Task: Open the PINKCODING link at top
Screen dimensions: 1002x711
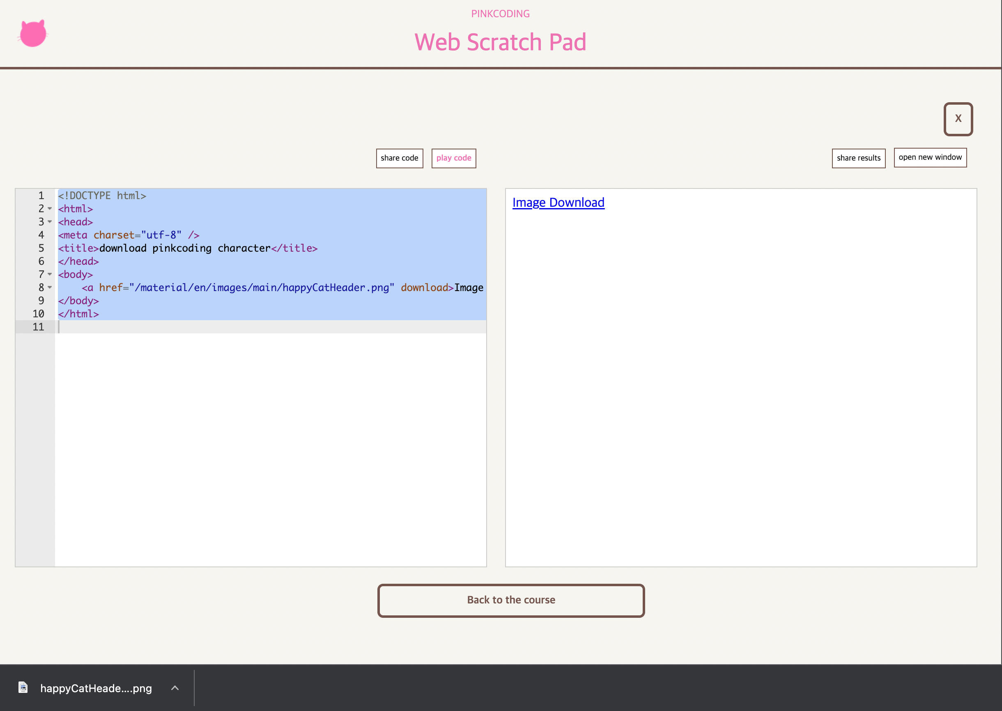Action: pos(500,14)
